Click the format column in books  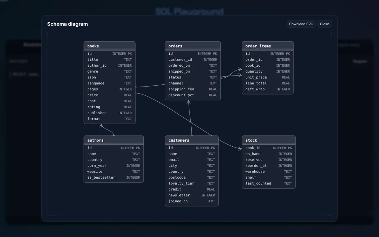[x=110, y=119]
